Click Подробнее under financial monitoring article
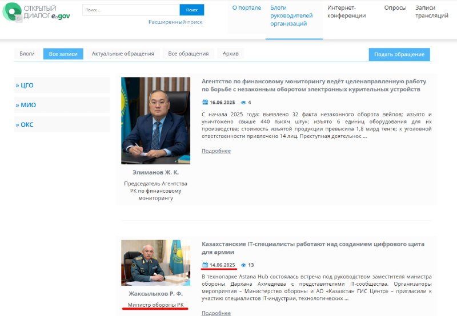This screenshot has height=316, width=457. (x=217, y=151)
